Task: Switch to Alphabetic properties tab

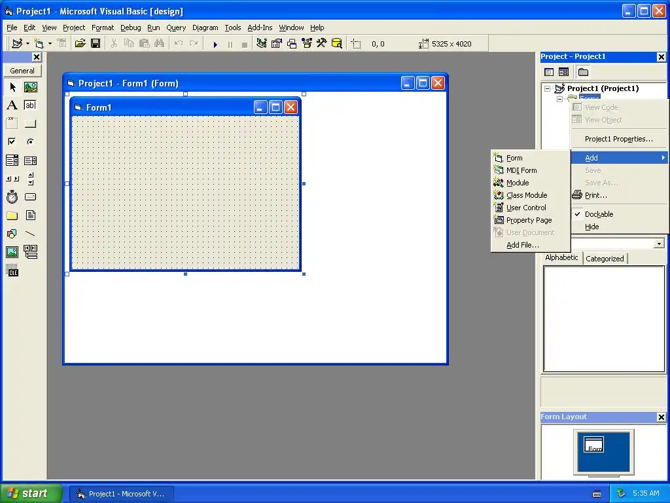Action: [561, 257]
